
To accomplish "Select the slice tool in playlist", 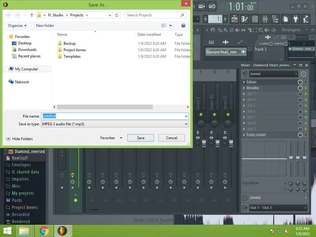I will 249,30.
